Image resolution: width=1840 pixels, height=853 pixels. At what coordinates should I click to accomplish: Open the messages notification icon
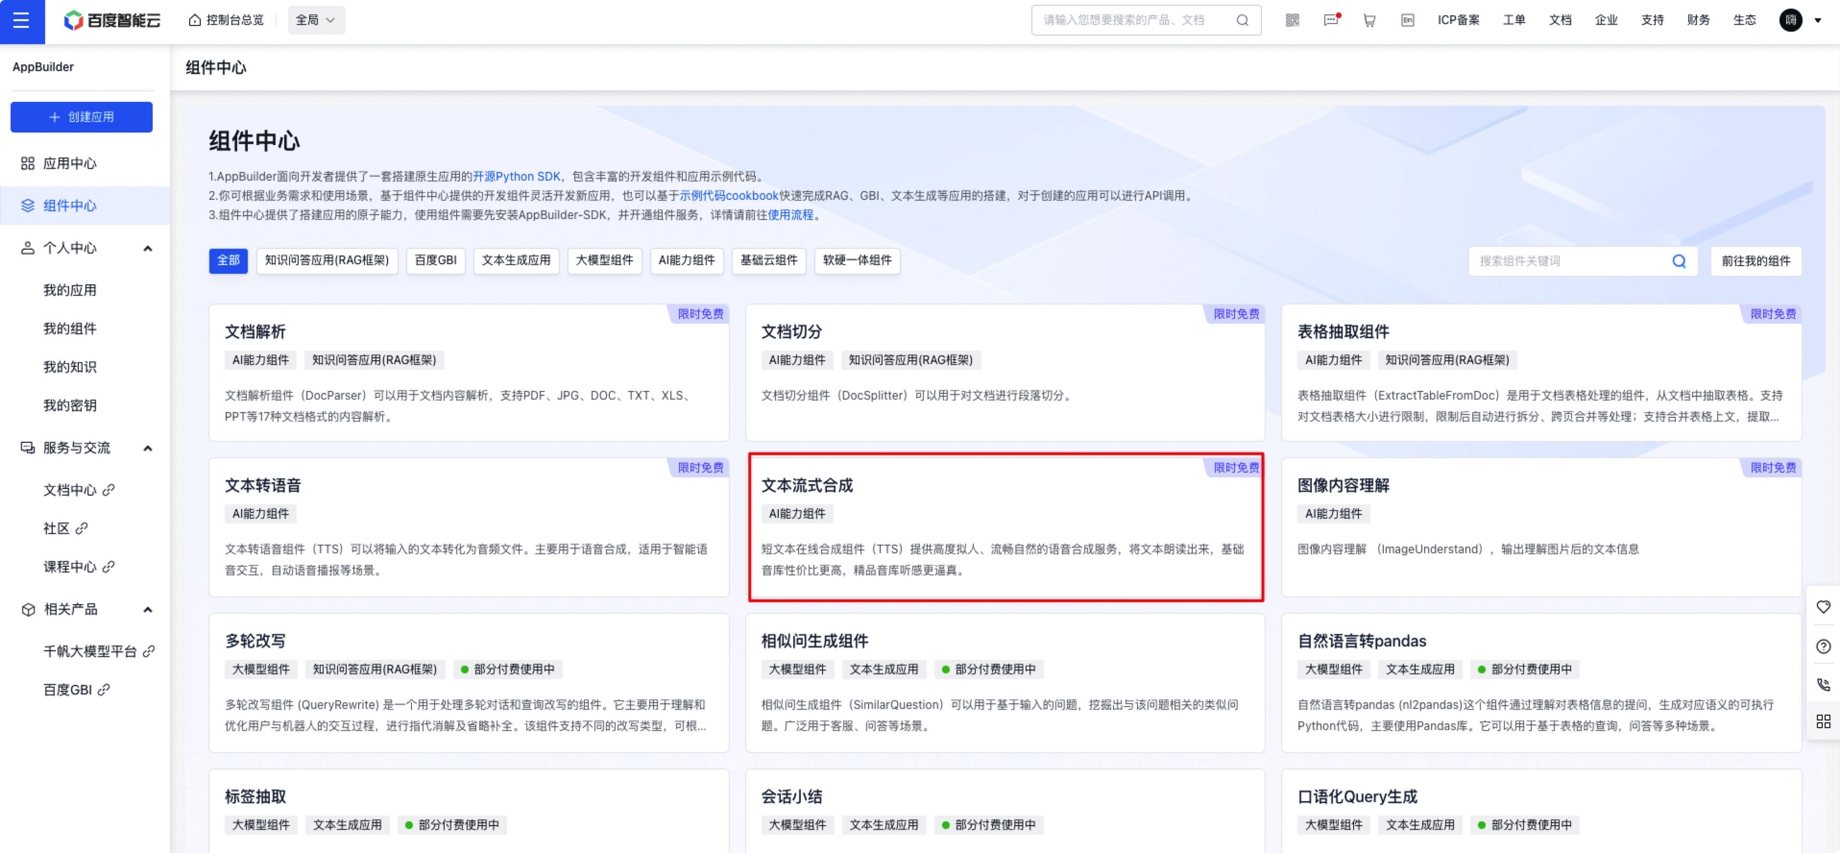(x=1331, y=21)
